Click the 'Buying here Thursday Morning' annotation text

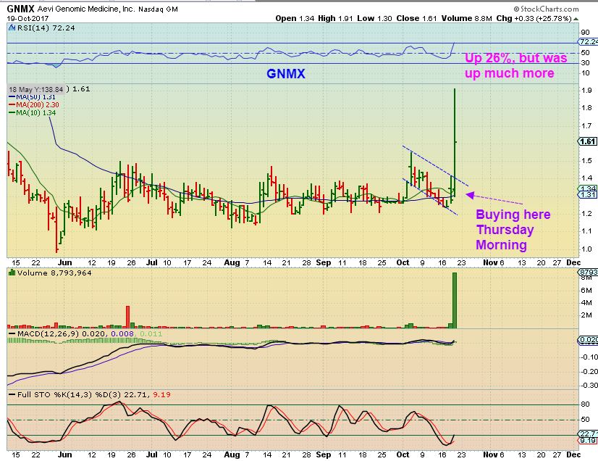coord(513,230)
